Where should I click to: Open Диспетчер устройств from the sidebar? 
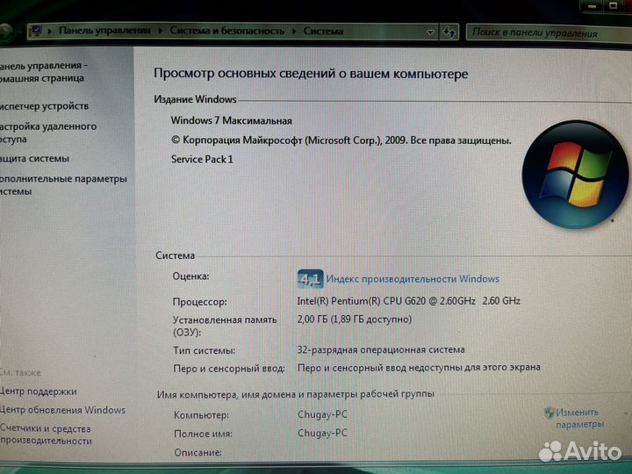click(x=45, y=106)
